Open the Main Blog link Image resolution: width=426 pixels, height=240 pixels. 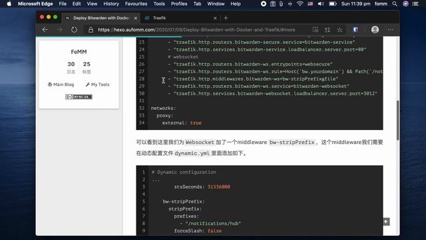click(61, 85)
